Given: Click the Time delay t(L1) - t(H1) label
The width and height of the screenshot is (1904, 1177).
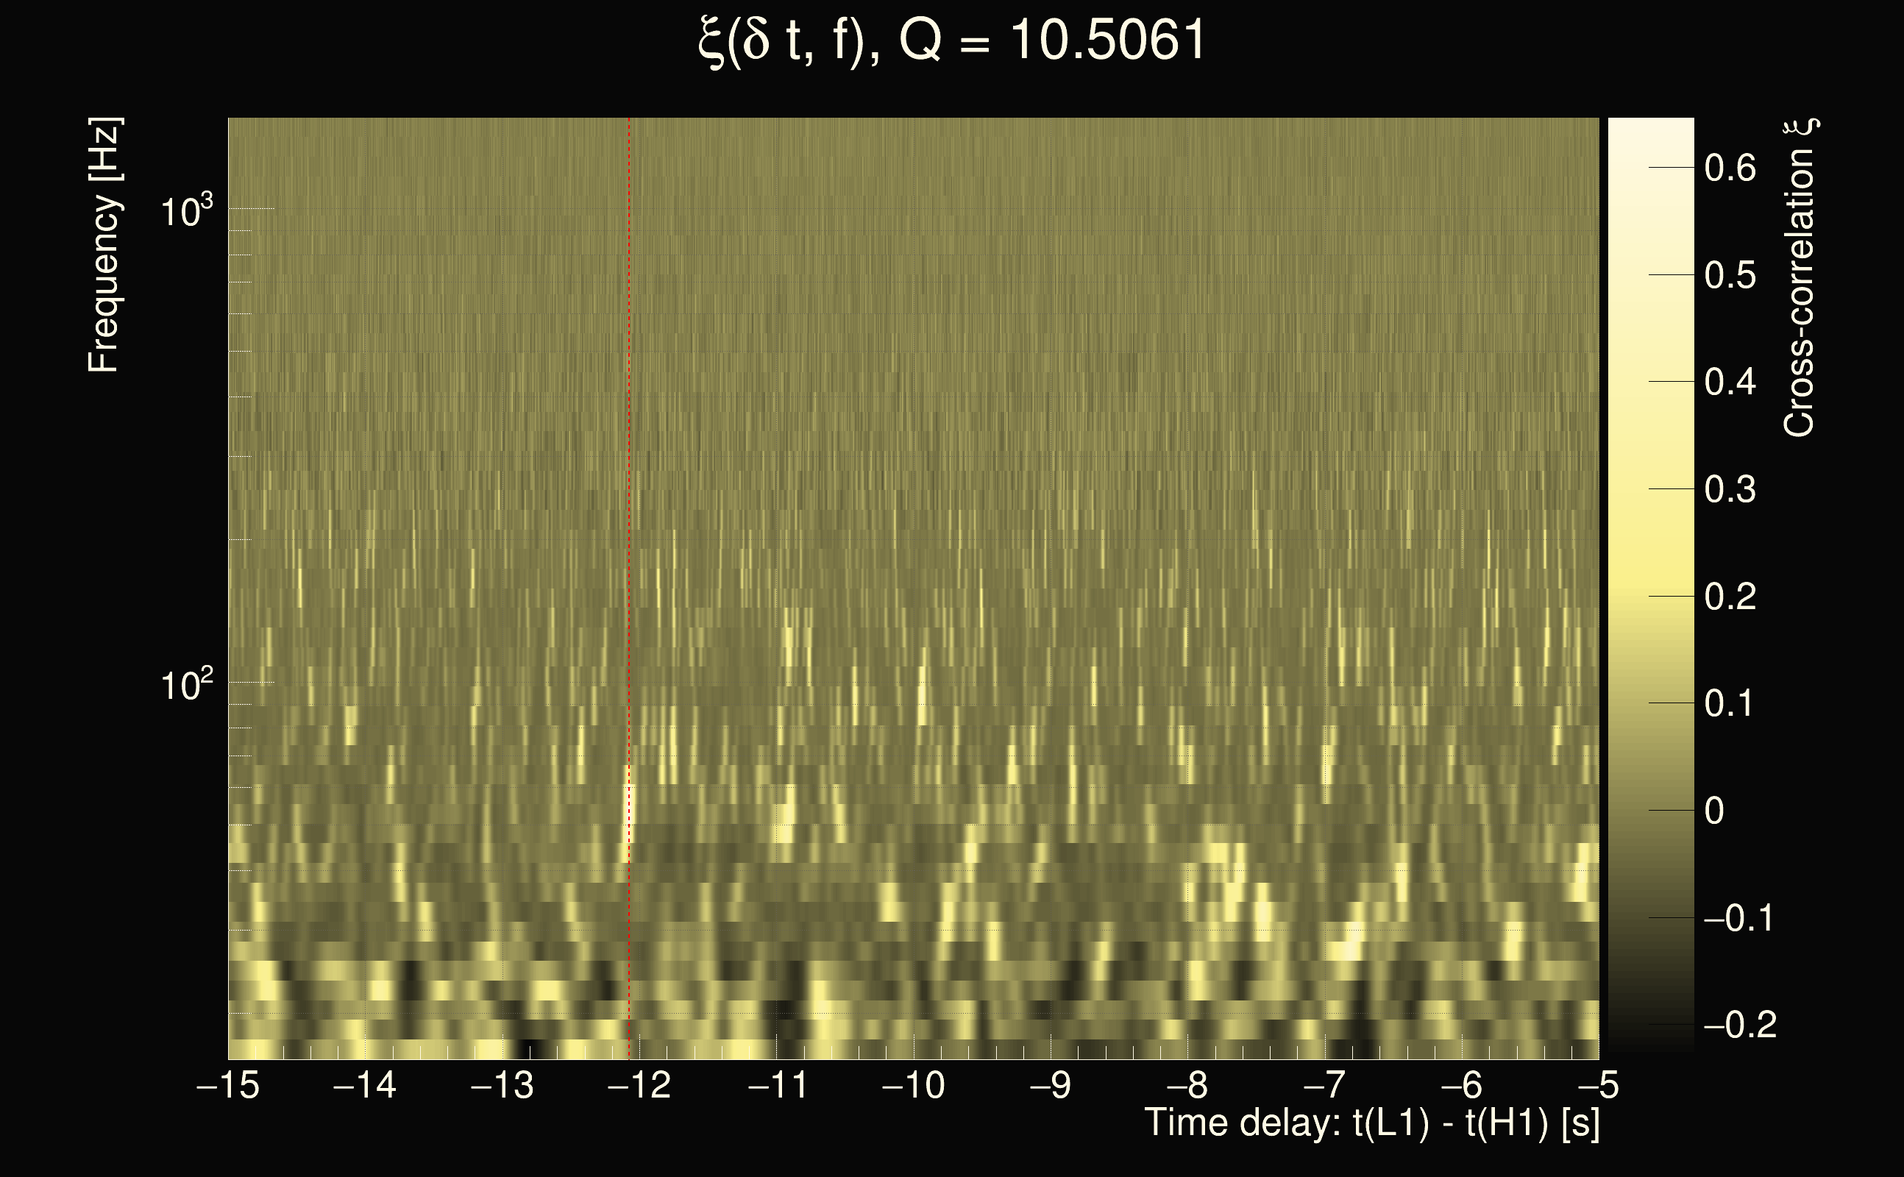Looking at the screenshot, I should [1371, 1123].
